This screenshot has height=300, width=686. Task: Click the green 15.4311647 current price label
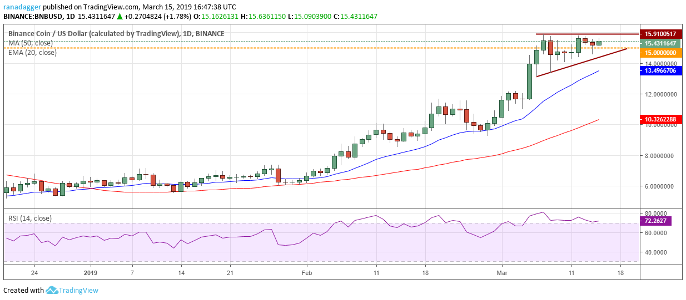click(660, 43)
